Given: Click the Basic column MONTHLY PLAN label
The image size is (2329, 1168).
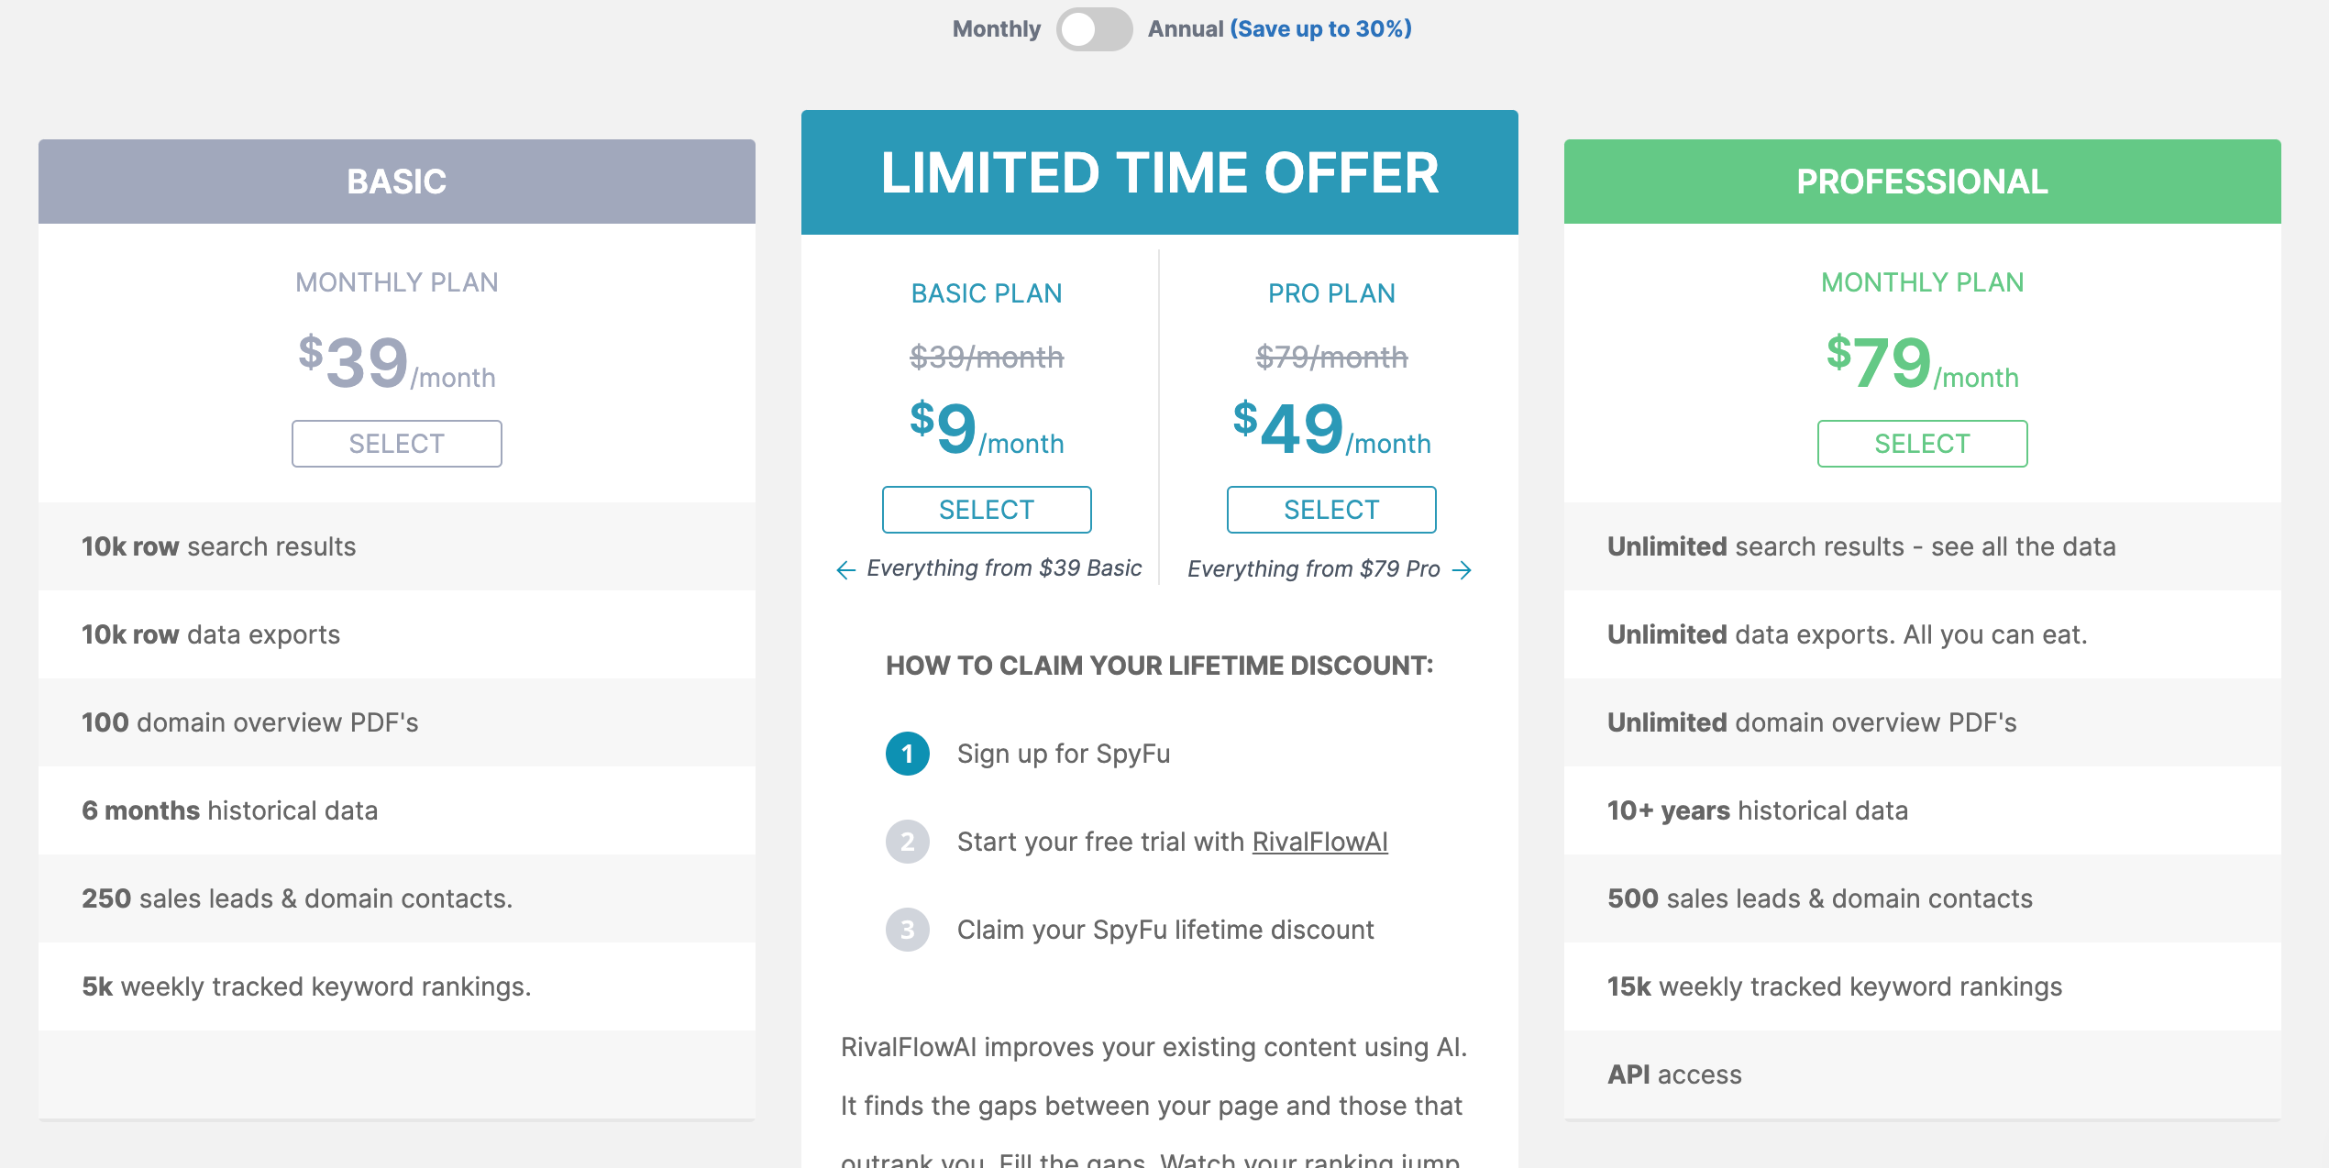Looking at the screenshot, I should point(397,282).
